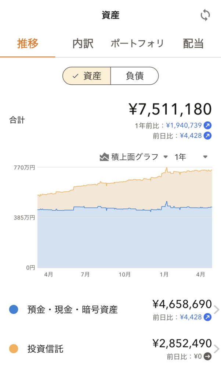Tap the total 前日比 blue arrow icon

208,136
